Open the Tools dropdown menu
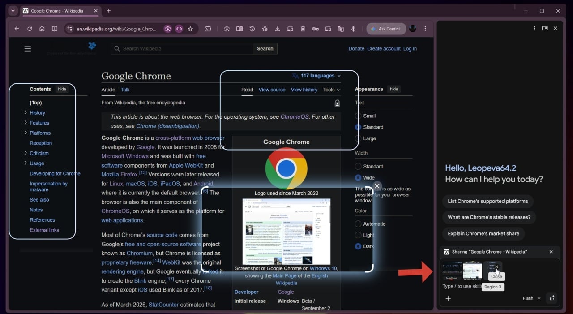The image size is (573, 314). click(x=332, y=90)
